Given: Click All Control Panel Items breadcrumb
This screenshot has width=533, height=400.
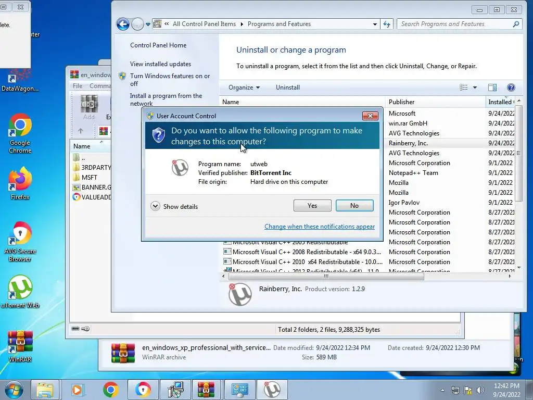Looking at the screenshot, I should pyautogui.click(x=204, y=24).
